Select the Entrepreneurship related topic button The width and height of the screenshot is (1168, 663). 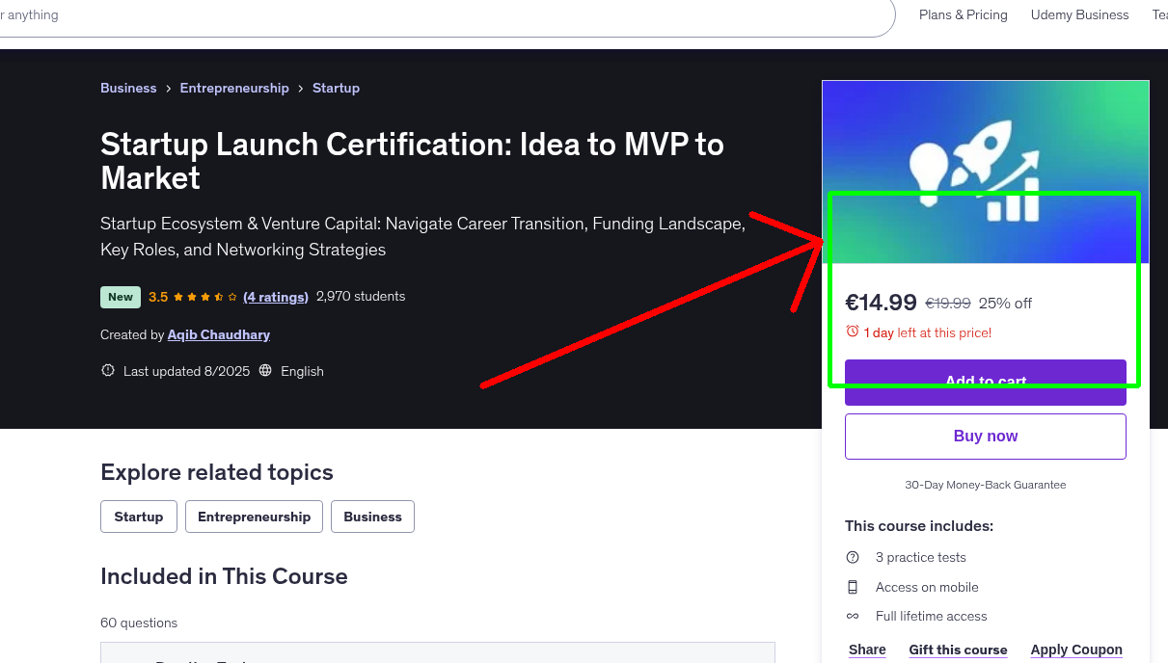pos(254,517)
